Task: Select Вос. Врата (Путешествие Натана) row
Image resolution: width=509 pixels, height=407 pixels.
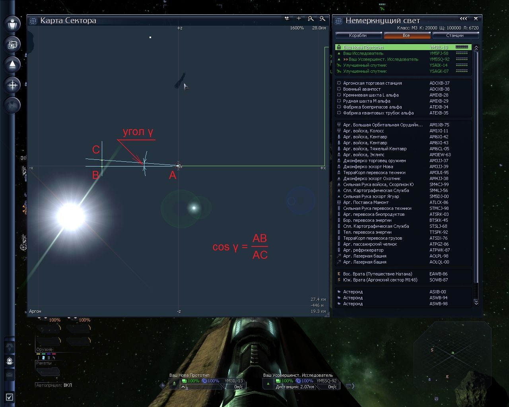Action: pos(403,274)
